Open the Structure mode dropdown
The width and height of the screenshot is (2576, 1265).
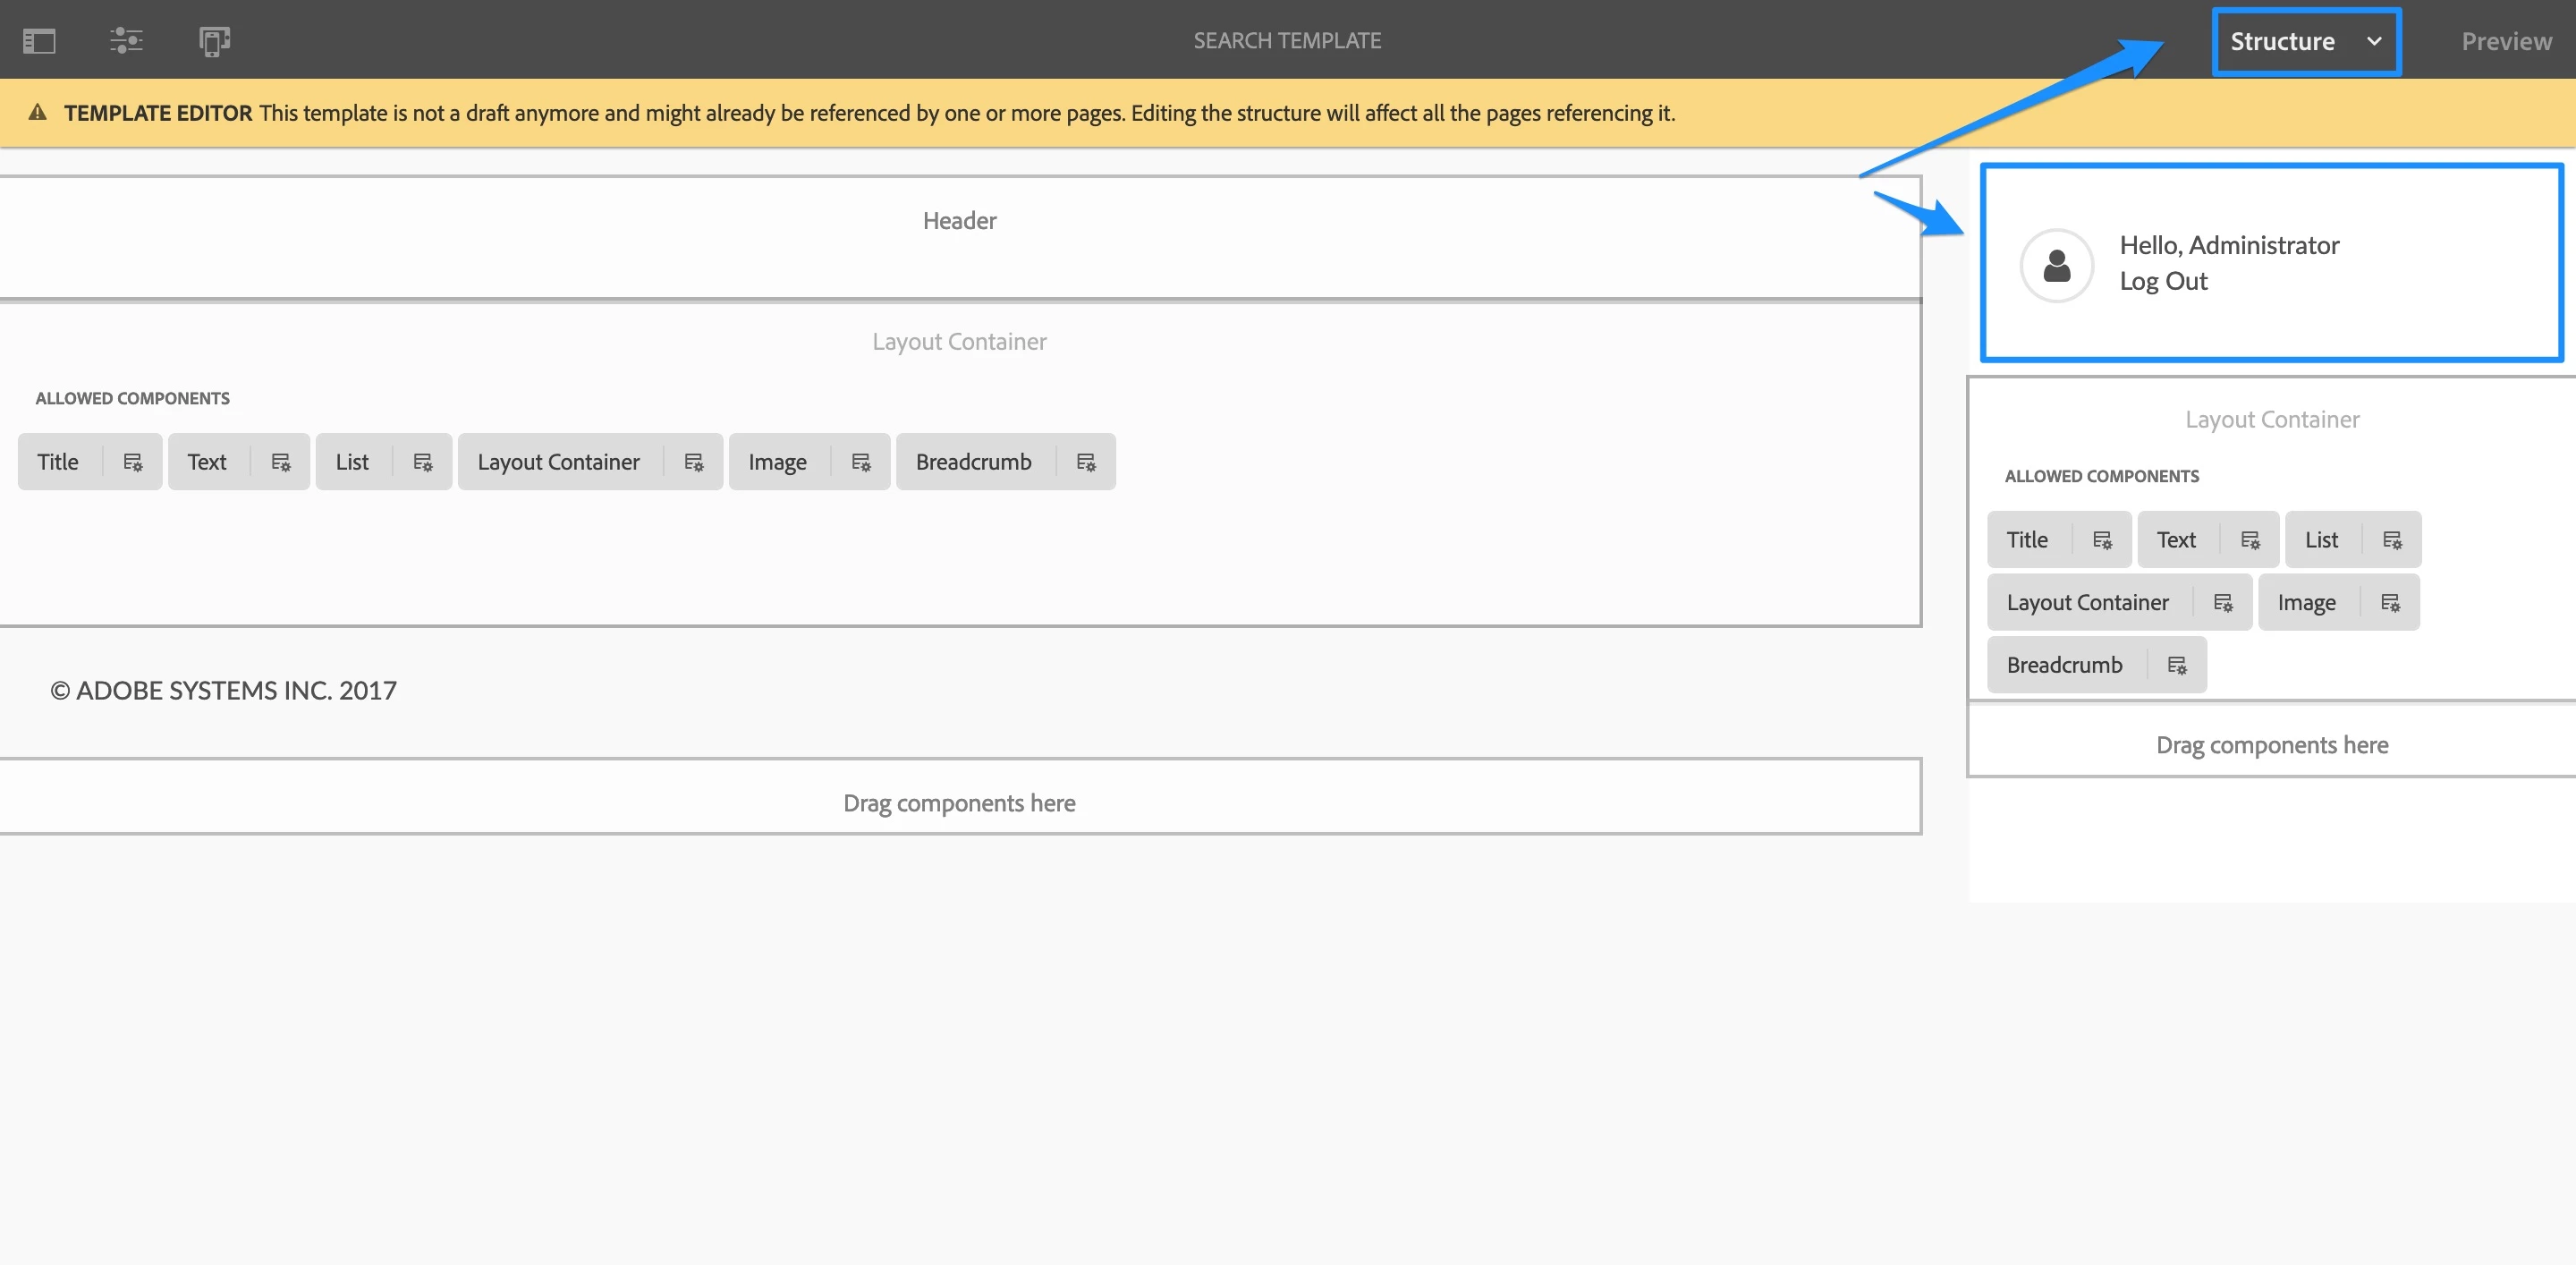2283,42
